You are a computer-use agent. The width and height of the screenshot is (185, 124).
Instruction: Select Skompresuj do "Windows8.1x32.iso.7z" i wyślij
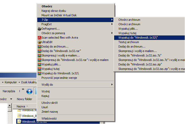(x=149, y=60)
